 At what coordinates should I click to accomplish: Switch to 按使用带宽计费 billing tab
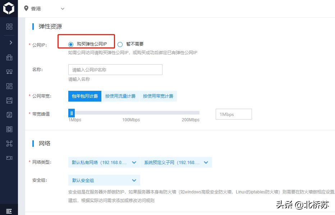click(x=159, y=96)
